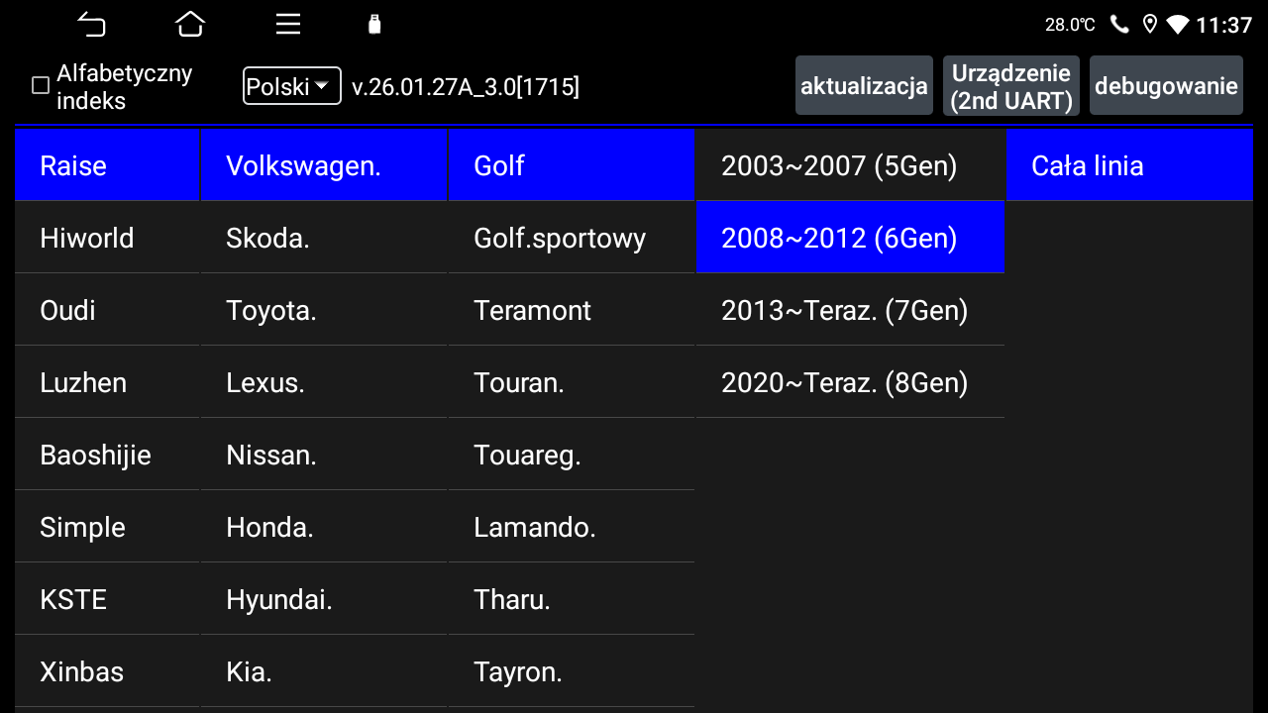Pick the 2020~Teraz. (8Gen) year range
This screenshot has height=713, width=1268.
pos(850,382)
